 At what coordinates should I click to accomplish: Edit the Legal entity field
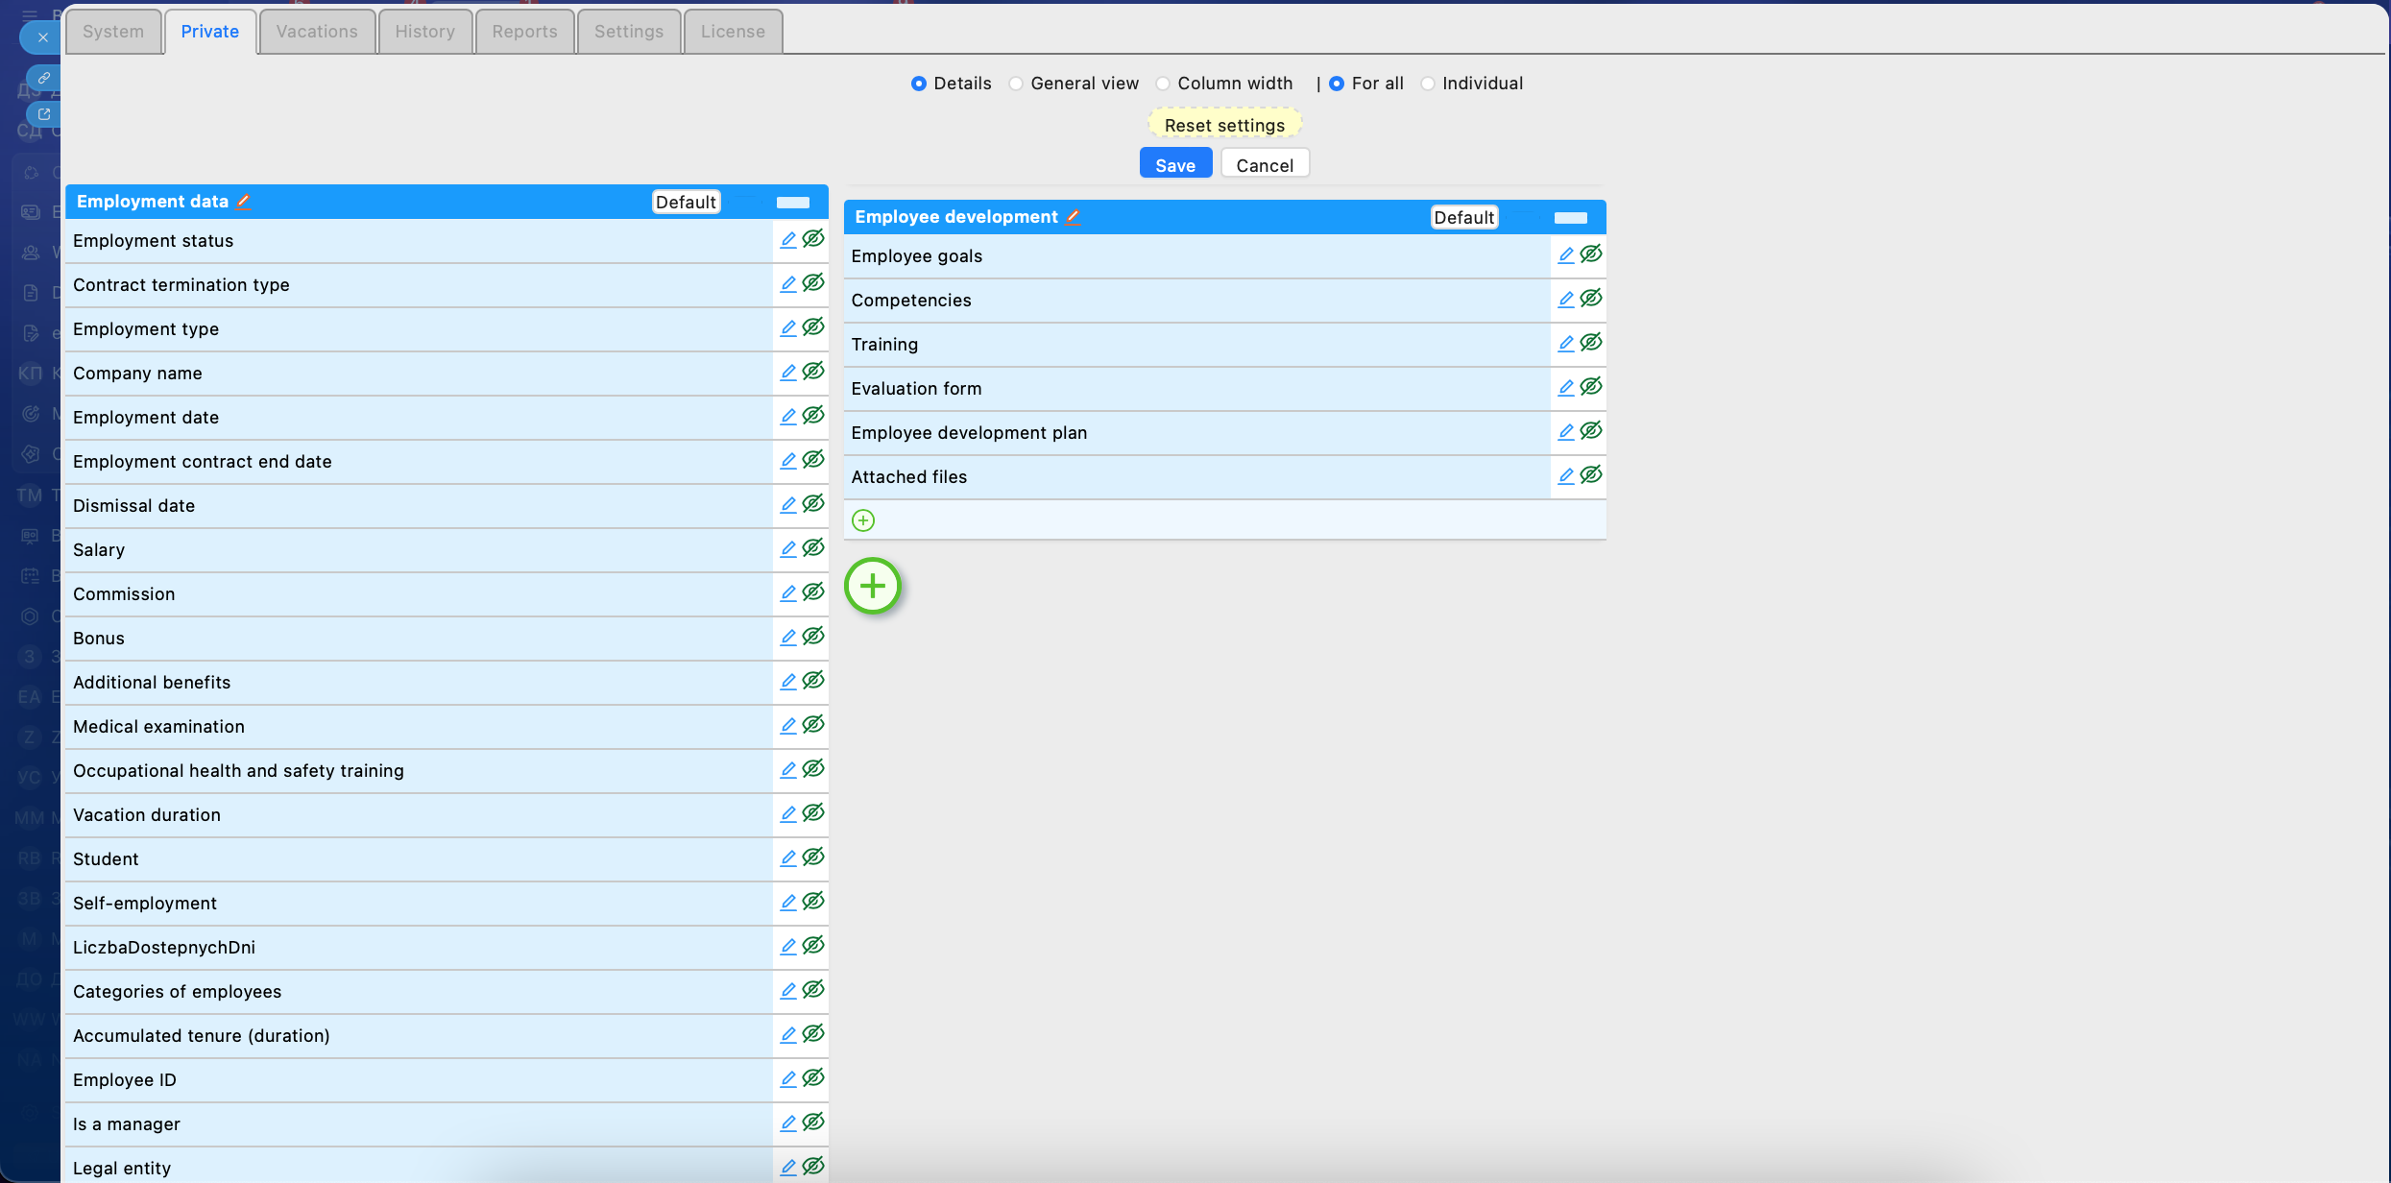tap(788, 1168)
